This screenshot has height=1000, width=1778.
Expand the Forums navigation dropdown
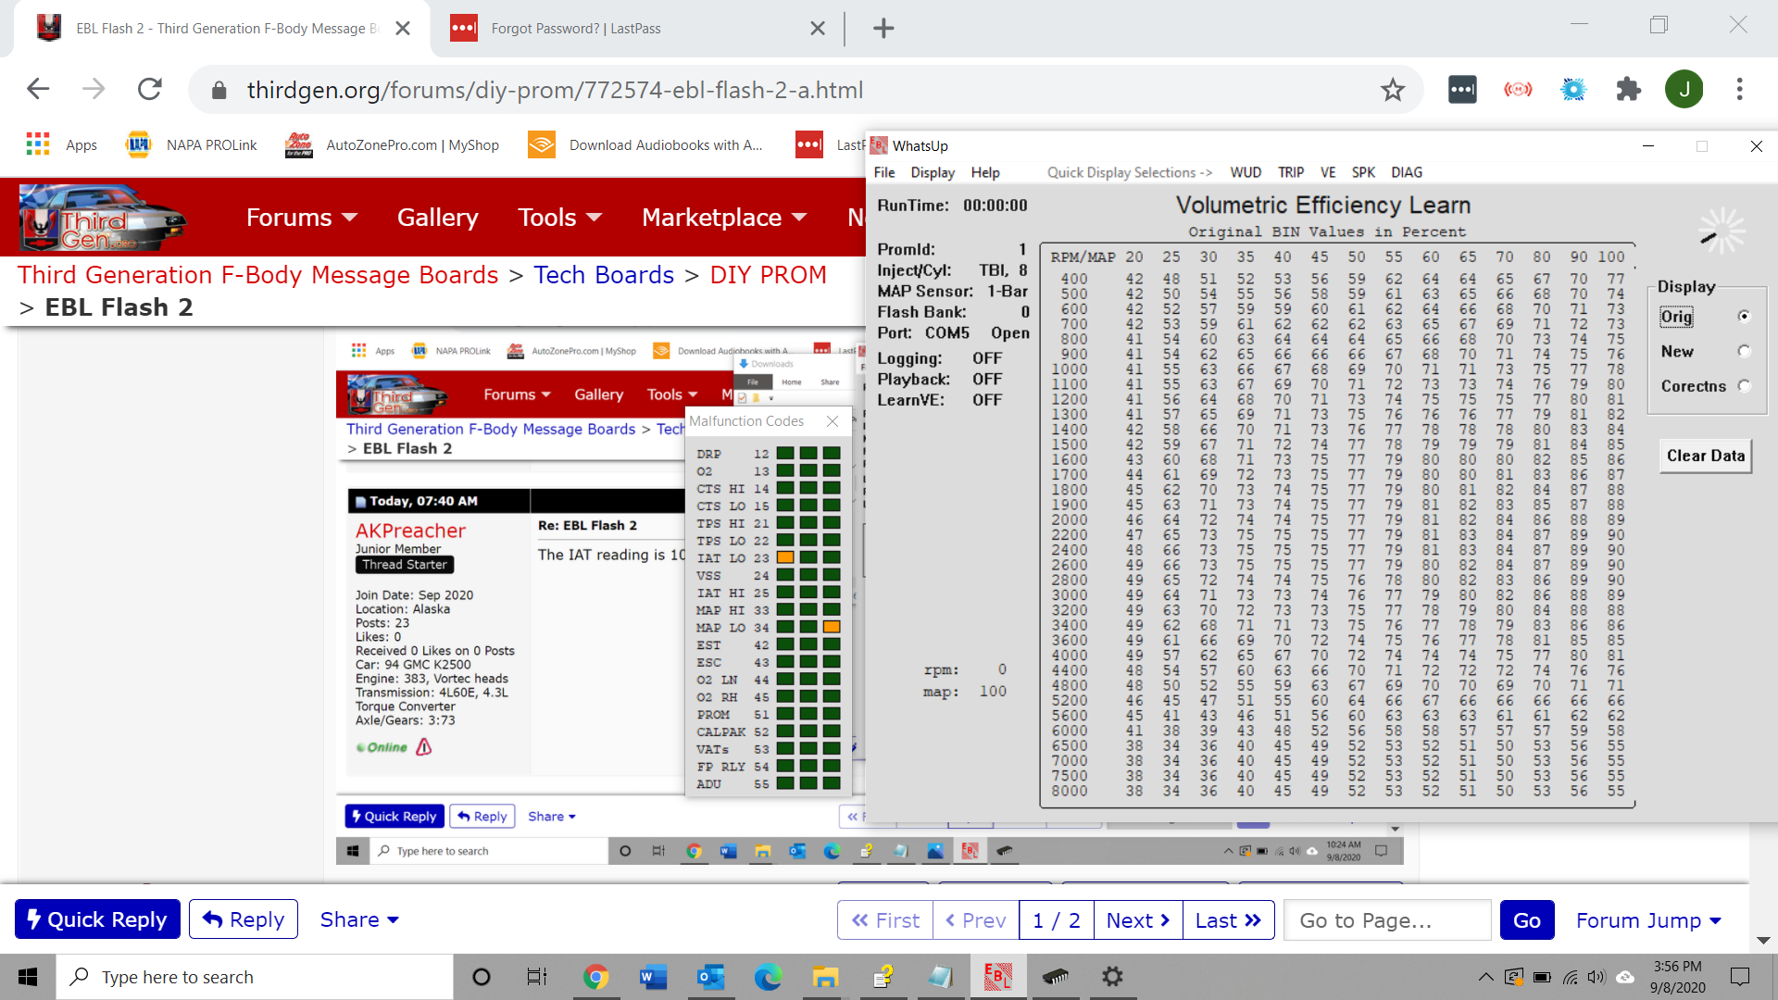[x=301, y=218]
